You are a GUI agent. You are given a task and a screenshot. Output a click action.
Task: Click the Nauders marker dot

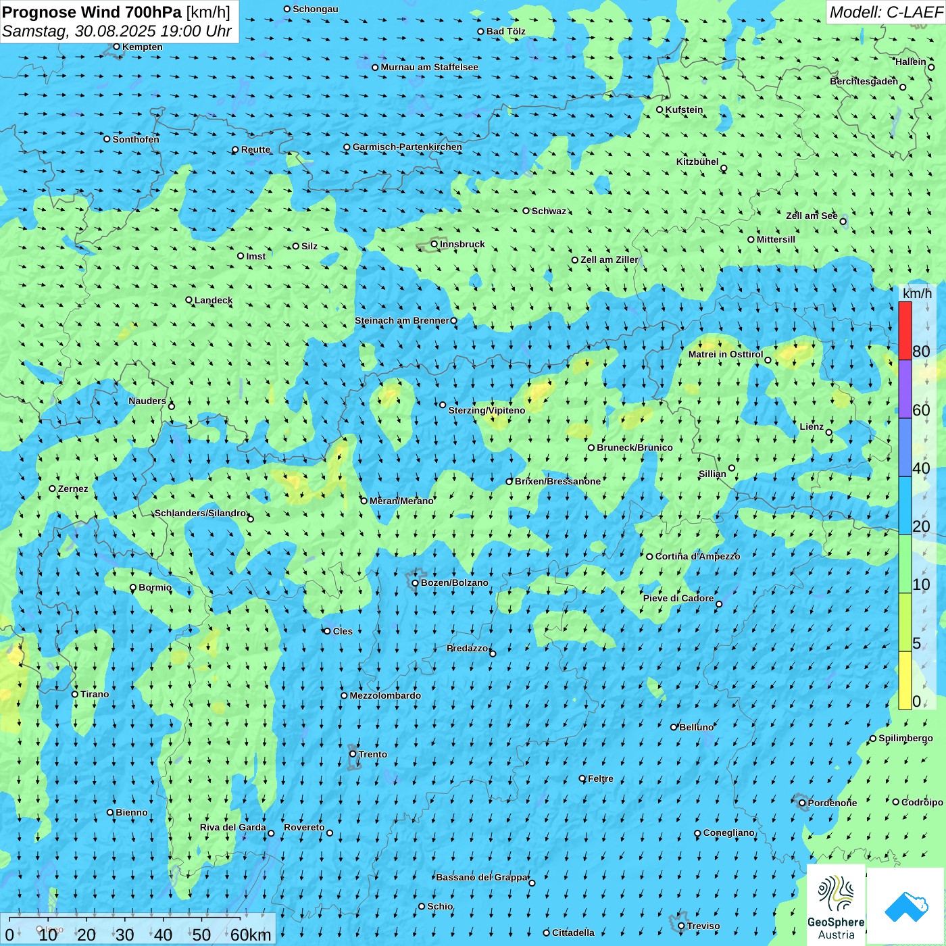coord(172,406)
